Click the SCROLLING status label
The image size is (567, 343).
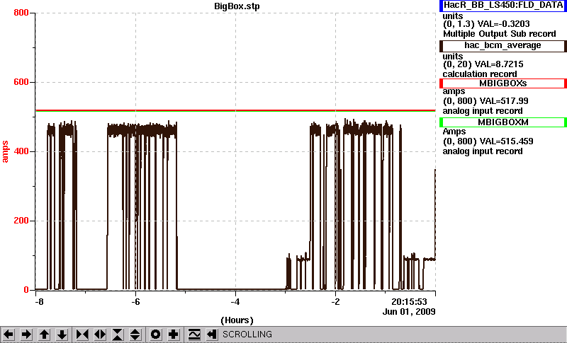pos(247,335)
